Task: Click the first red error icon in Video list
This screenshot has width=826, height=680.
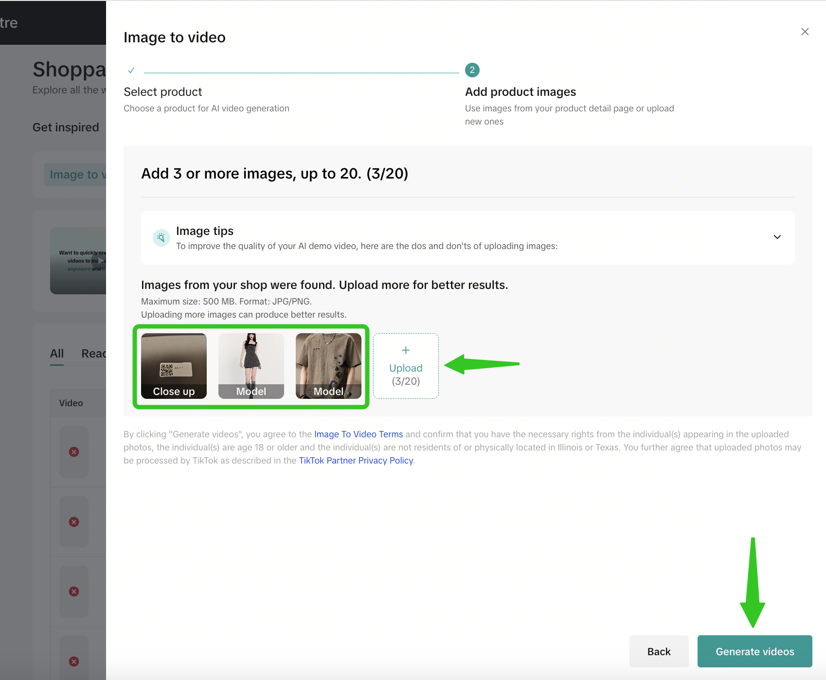Action: (x=74, y=452)
